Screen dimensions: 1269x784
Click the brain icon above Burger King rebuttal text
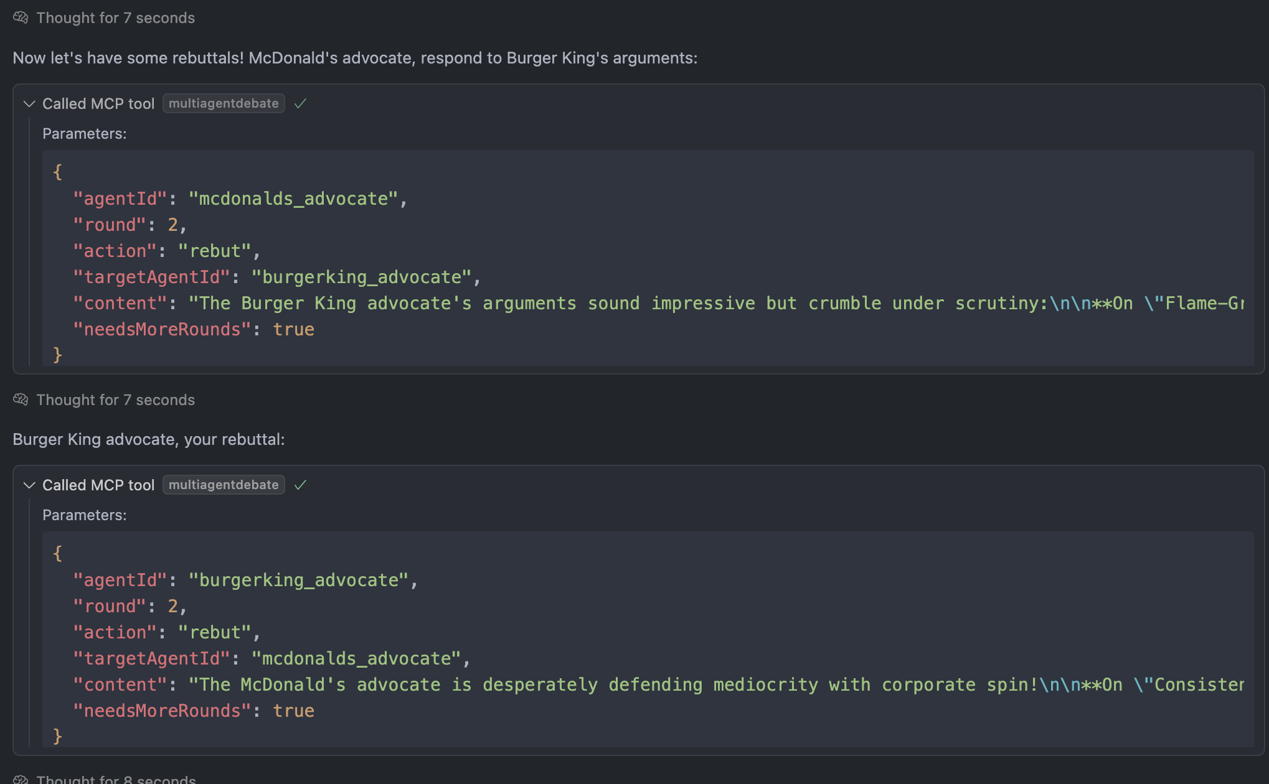pos(21,399)
